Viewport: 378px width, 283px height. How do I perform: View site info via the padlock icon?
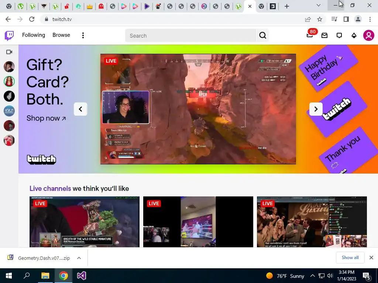click(x=47, y=19)
